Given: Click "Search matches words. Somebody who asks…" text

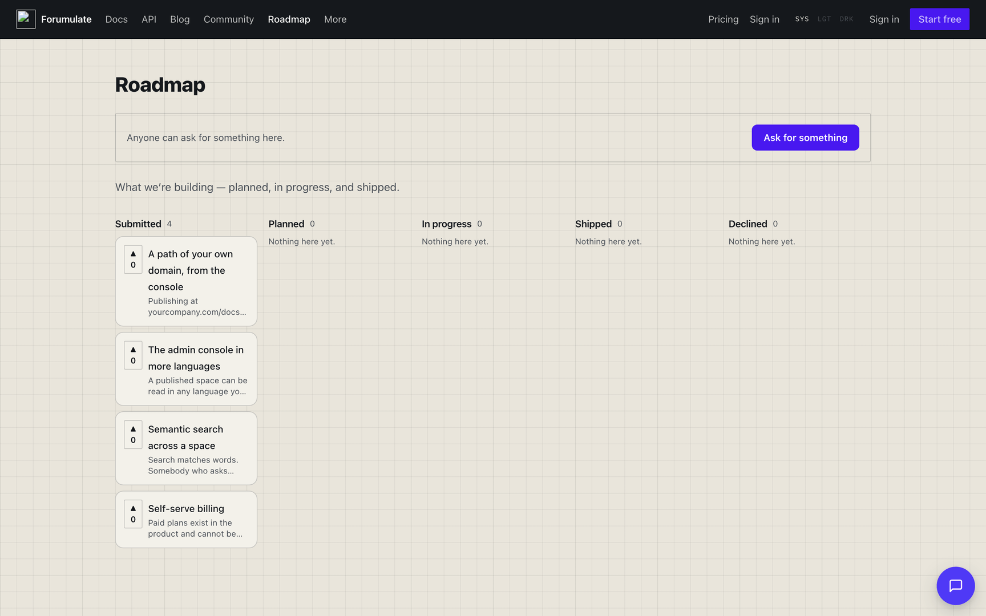Looking at the screenshot, I should point(193,465).
